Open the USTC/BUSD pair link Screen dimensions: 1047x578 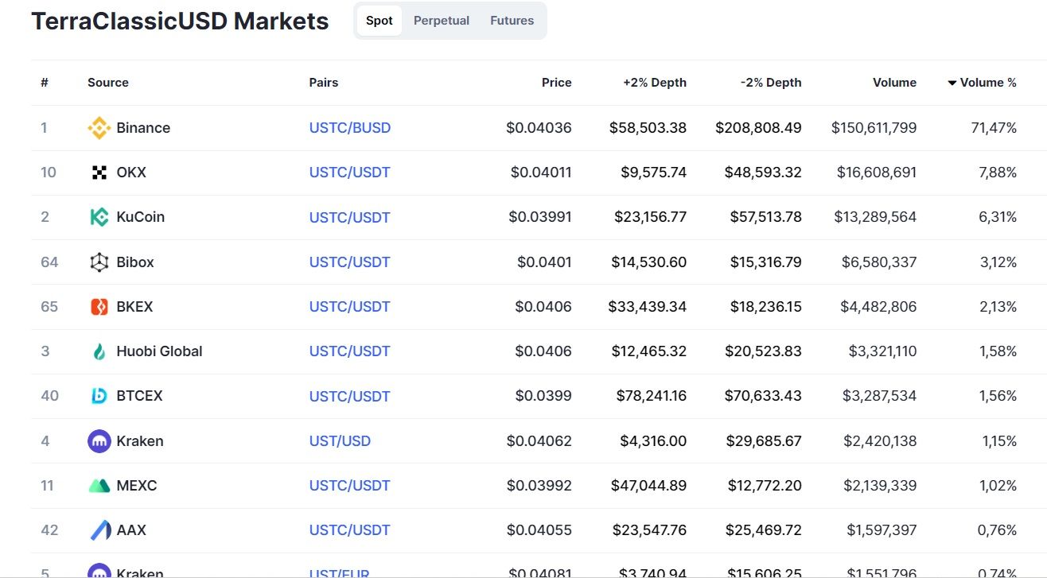[x=350, y=128]
